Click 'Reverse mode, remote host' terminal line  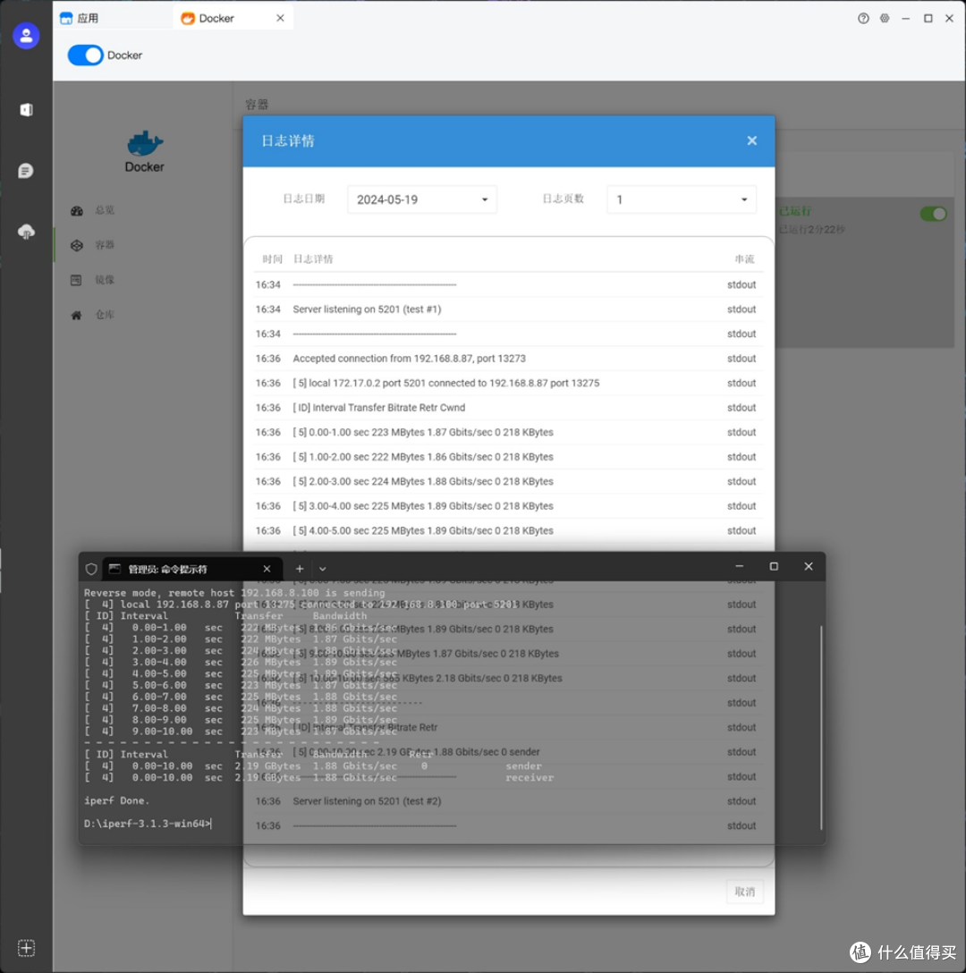pyautogui.click(x=234, y=593)
